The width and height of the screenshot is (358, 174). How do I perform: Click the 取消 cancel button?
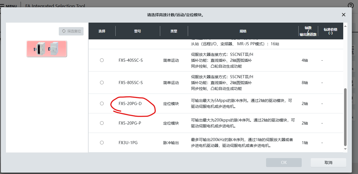pos(328,163)
